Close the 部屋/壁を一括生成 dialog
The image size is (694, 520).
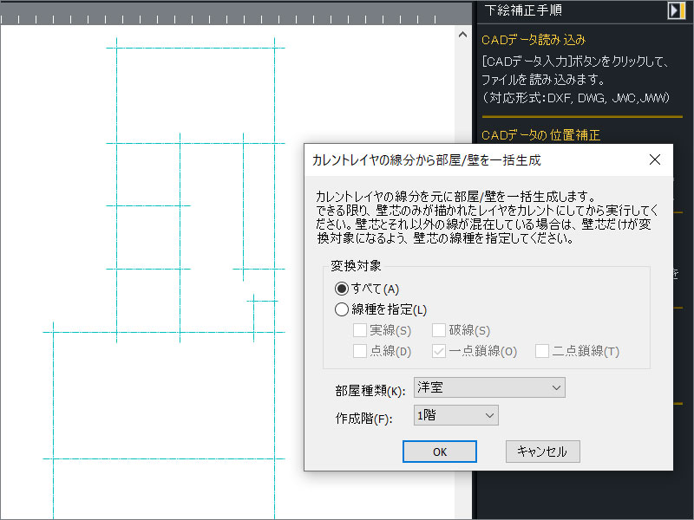(x=655, y=159)
